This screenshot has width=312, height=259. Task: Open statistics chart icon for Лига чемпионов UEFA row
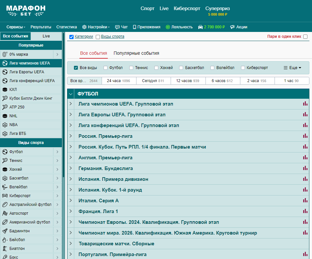click(305, 104)
